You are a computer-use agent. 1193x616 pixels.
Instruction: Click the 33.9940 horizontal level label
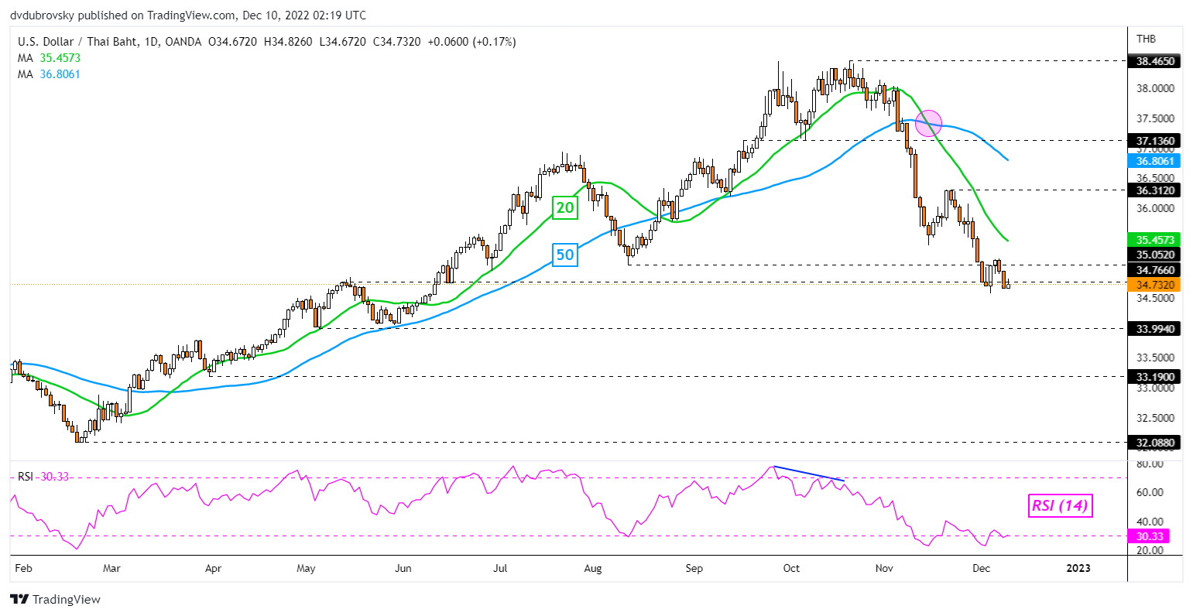click(1156, 329)
